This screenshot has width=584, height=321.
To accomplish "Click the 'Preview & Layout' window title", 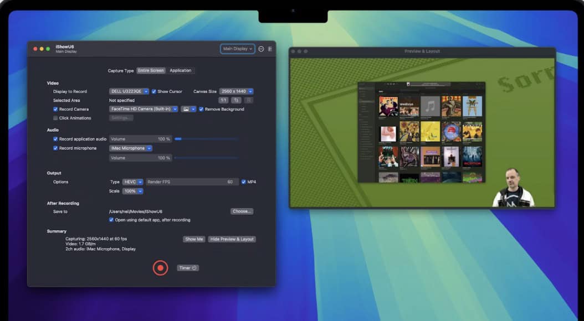I will (422, 51).
